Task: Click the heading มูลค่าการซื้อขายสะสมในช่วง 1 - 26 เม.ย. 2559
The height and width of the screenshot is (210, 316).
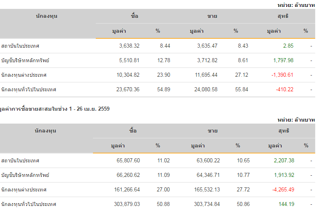Action: (55, 109)
